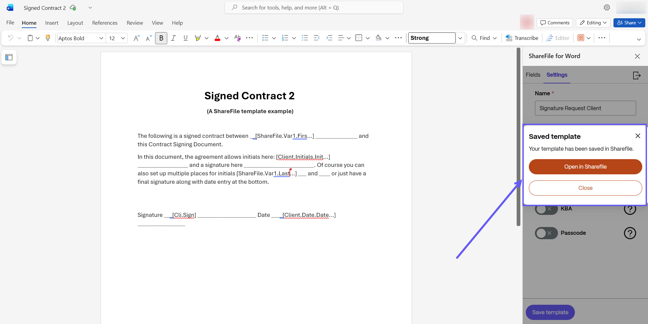This screenshot has width=648, height=324.
Task: Dismiss Saved template dialog with X
Action: tap(638, 136)
